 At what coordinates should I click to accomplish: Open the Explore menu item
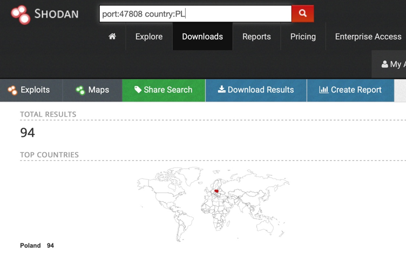pos(149,37)
